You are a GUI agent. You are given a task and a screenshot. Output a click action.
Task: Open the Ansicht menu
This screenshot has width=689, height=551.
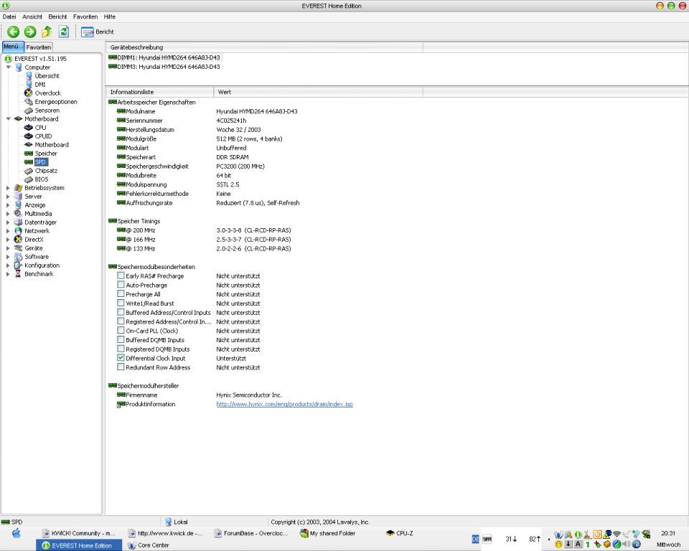point(32,17)
